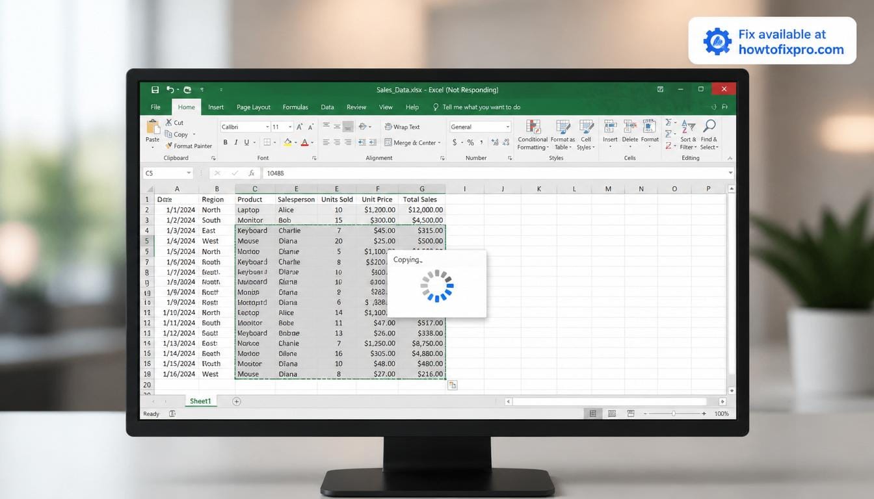Screen dimensions: 874x499
Task: Click the Undo arrow icon
Action: (170, 90)
